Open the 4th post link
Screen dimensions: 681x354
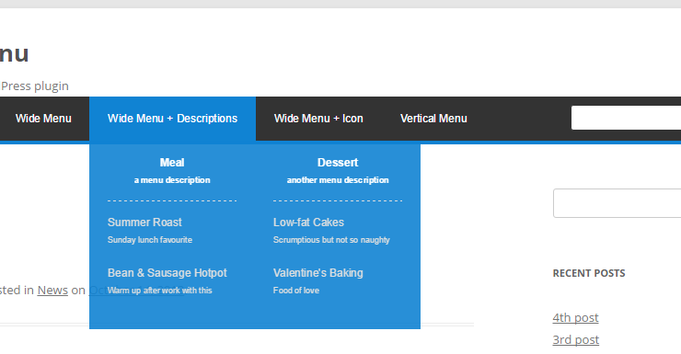(x=575, y=317)
